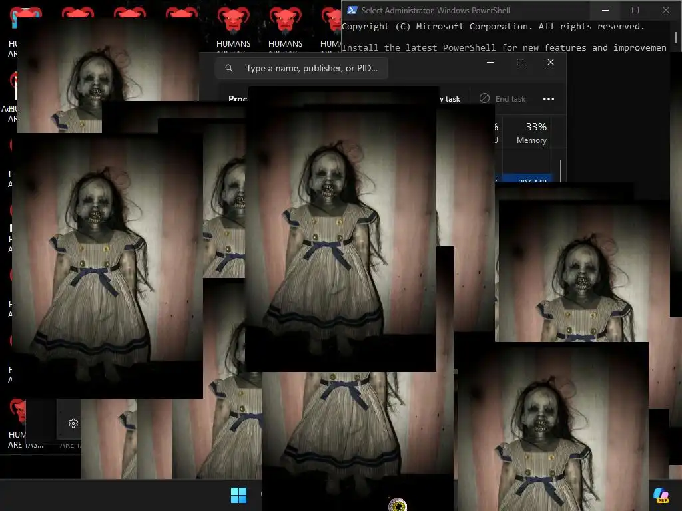
Task: Click the 'Install the latest PowerShell' line
Action: tap(504, 47)
